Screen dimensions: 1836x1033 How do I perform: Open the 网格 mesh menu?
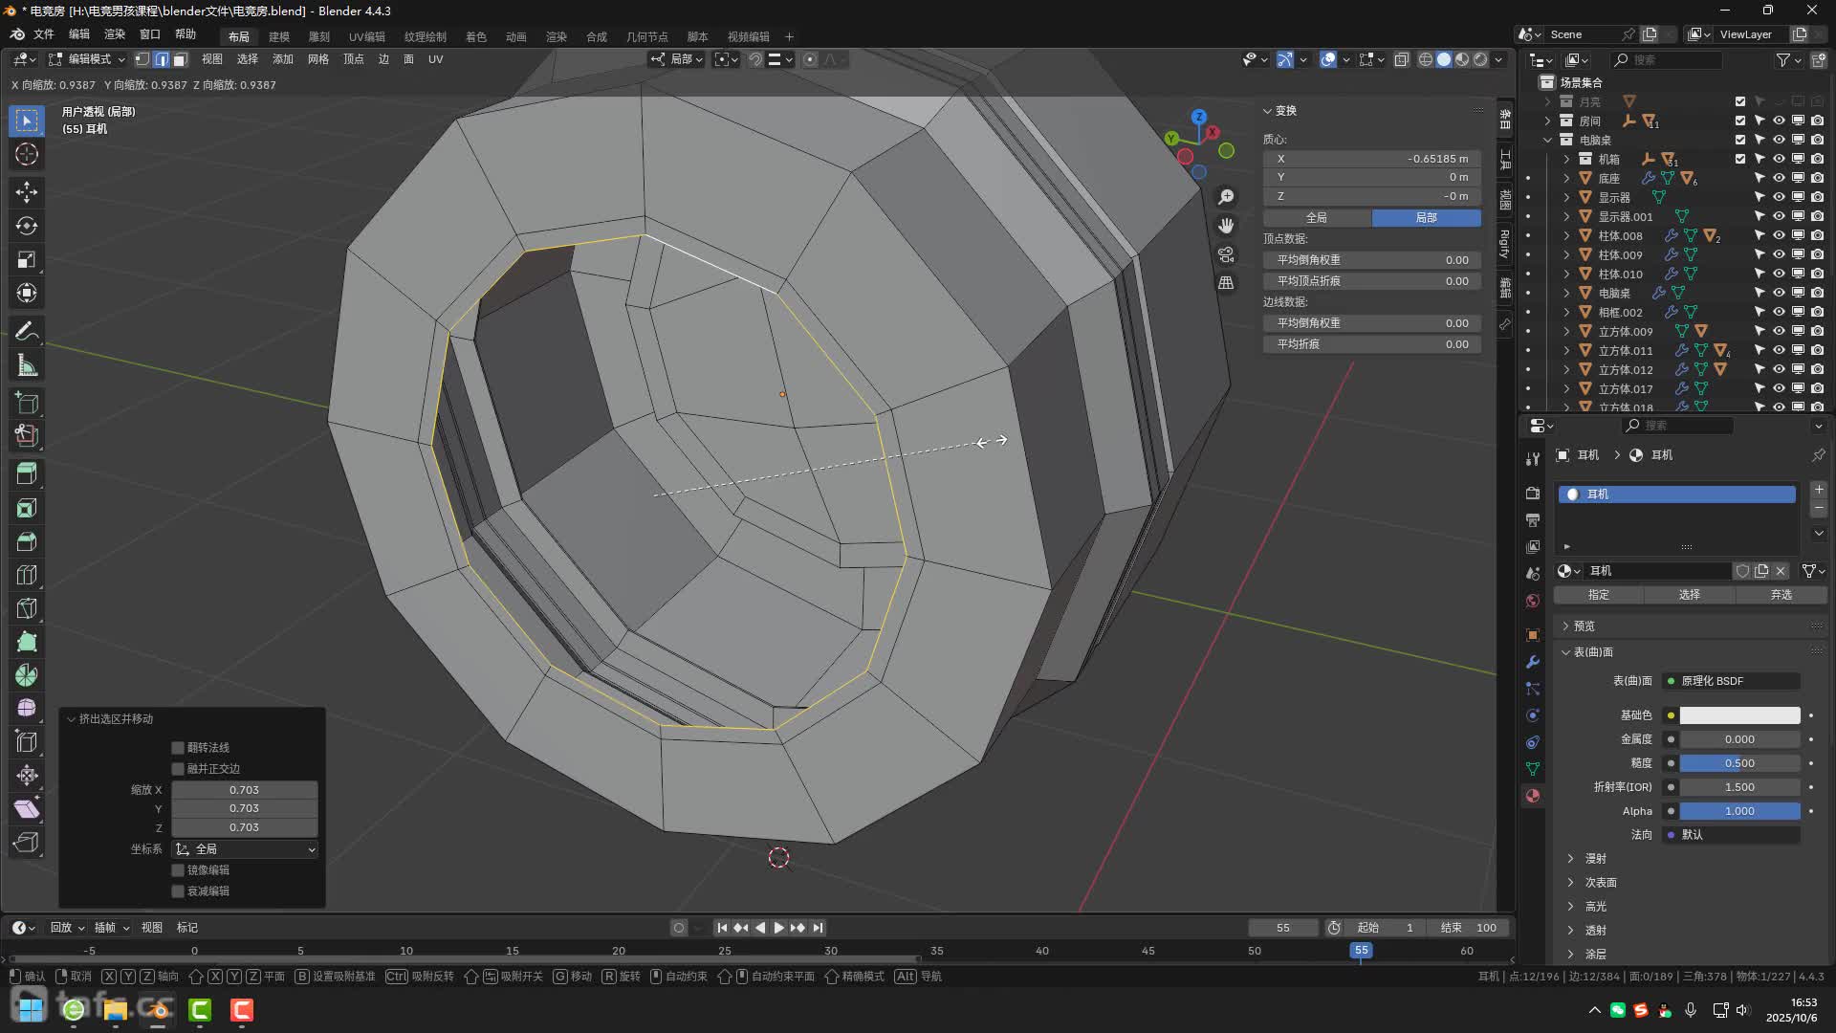click(317, 59)
